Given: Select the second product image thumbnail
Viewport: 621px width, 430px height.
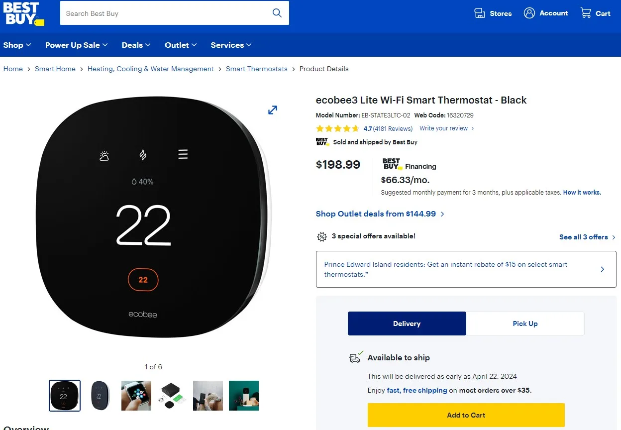Looking at the screenshot, I should (x=100, y=395).
